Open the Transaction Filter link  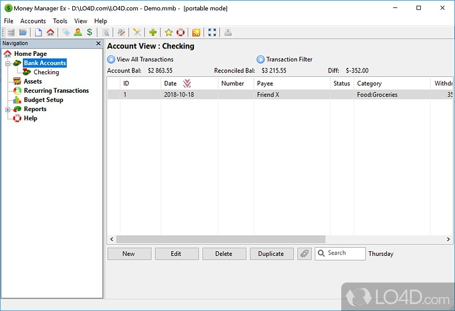pos(289,59)
